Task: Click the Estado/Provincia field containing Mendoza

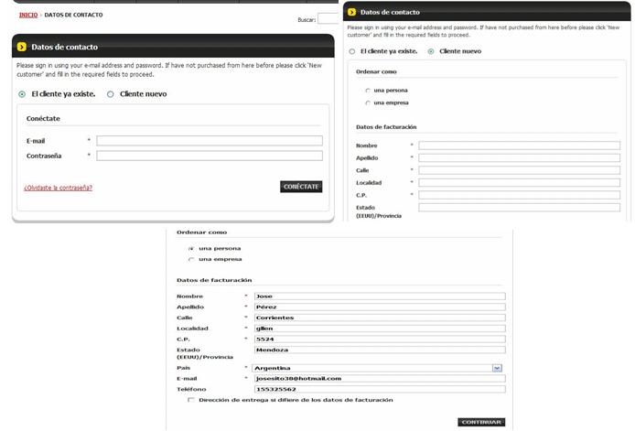Action: click(x=379, y=350)
